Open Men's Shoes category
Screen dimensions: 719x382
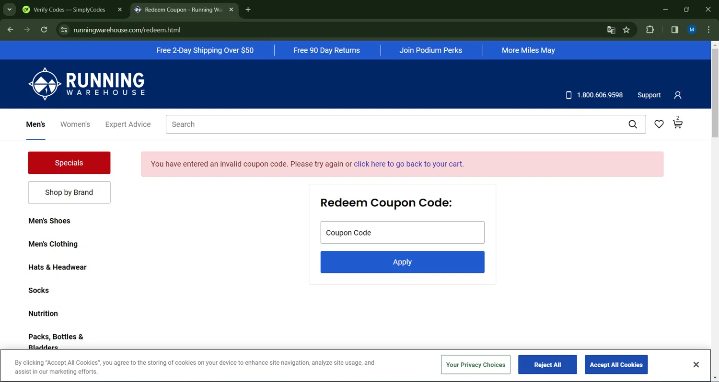coord(49,221)
